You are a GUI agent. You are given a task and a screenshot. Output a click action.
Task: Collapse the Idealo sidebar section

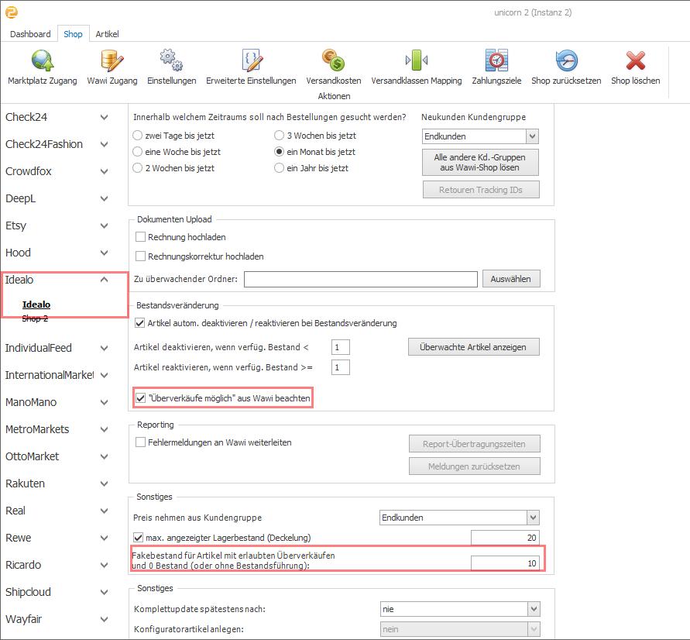click(104, 280)
